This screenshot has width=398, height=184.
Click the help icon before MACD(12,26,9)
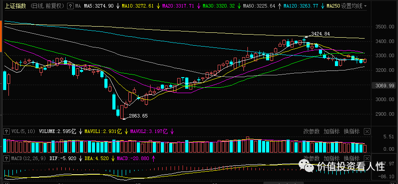pyautogui.click(x=6, y=159)
